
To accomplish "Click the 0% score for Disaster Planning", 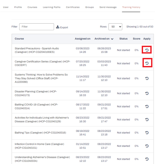I will point(137,93).
